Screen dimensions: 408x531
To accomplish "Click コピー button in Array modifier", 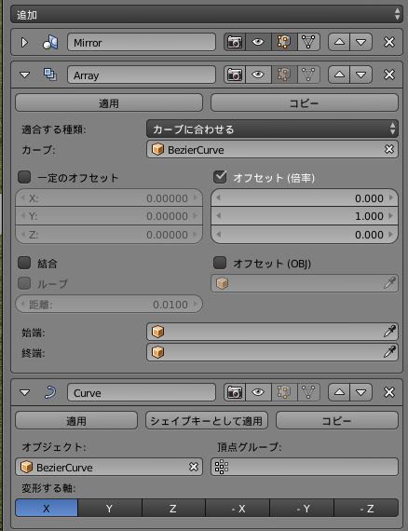I will click(304, 103).
